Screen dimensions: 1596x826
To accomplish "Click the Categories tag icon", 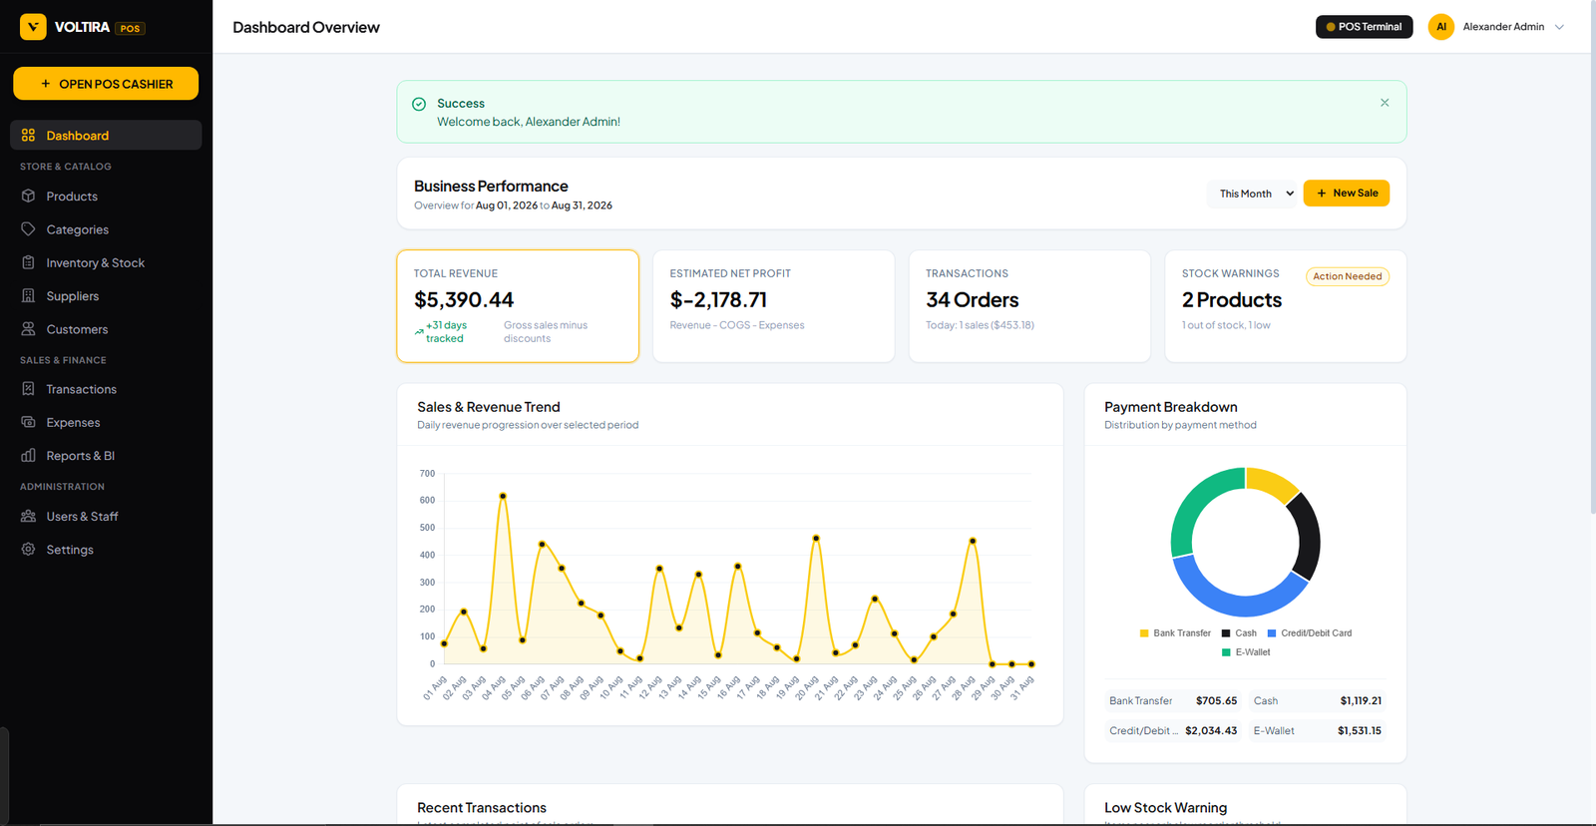I will 28,229.
